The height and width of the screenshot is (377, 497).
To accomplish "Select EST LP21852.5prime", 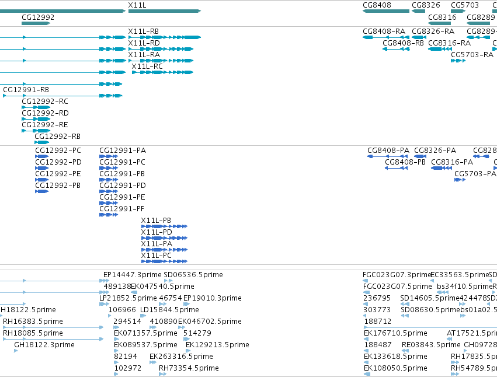I will click(x=128, y=298).
